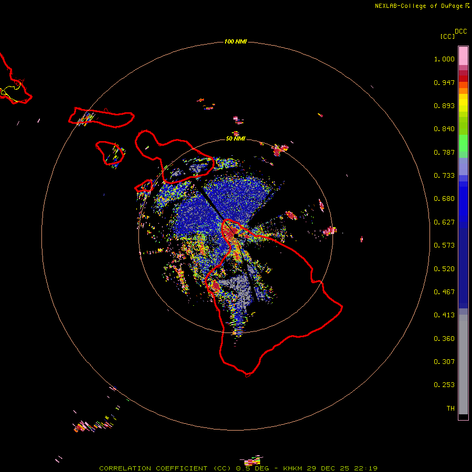Viewport: 472px width, 472px height.
Task: Click the gray segment of the color bar
Action: click(463, 364)
